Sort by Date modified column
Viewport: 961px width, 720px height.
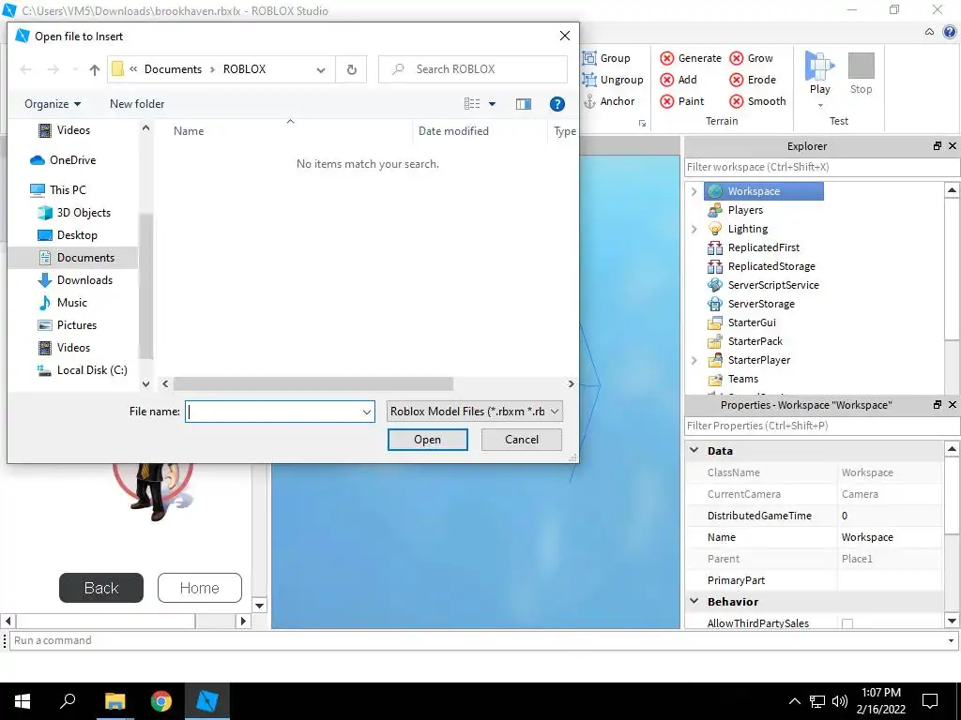point(453,131)
